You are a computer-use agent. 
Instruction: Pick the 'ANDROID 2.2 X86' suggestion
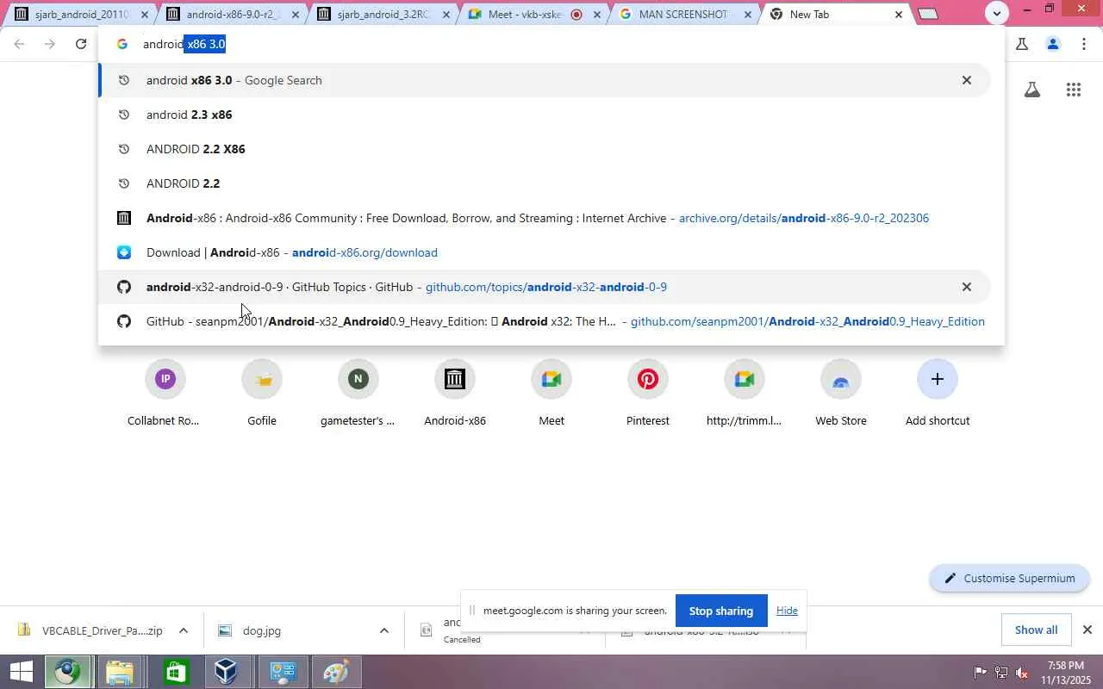pos(544,149)
